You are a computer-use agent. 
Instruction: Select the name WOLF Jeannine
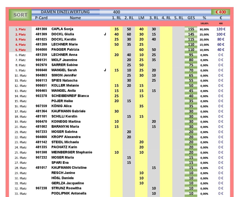[x=64, y=60]
